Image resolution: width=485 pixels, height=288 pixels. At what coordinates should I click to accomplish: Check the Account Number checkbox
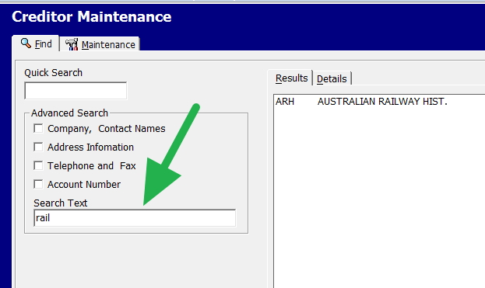[x=38, y=184]
